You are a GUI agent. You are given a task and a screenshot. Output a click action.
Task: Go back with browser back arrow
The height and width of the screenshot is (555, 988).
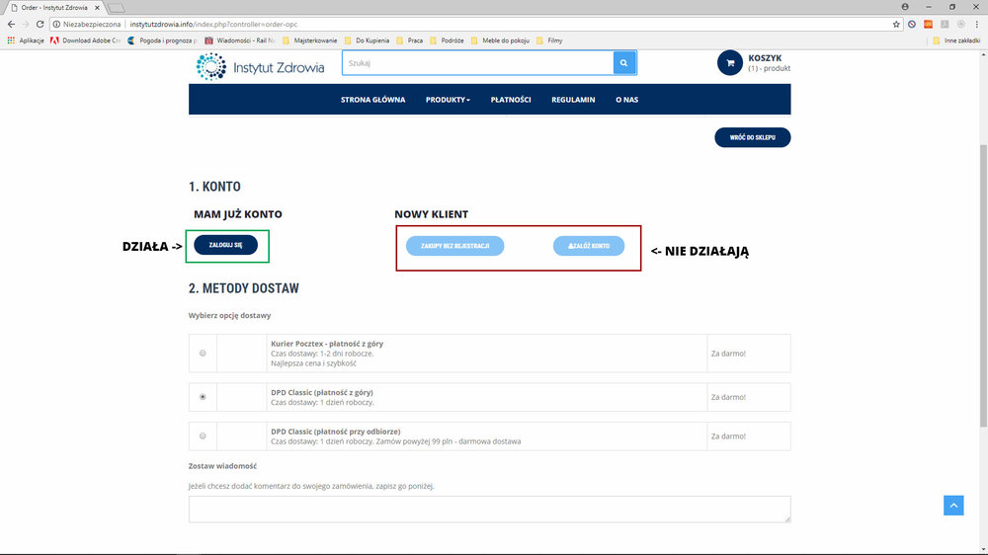[x=11, y=24]
